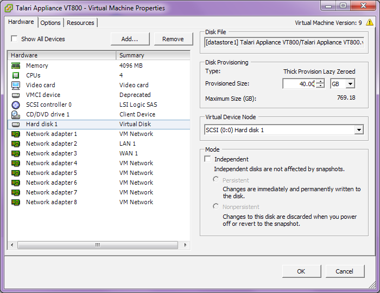Viewport: 380px width, 293px height.
Task: Click the Hardware column header
Action: pyautogui.click(x=62, y=55)
